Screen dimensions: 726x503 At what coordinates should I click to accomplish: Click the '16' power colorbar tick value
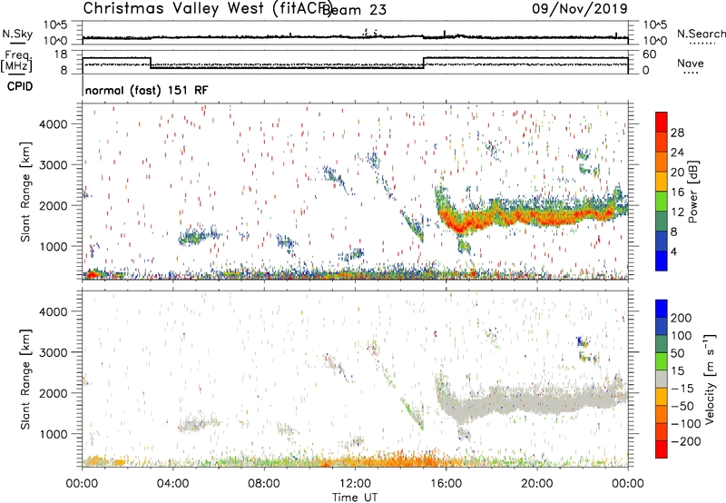677,192
